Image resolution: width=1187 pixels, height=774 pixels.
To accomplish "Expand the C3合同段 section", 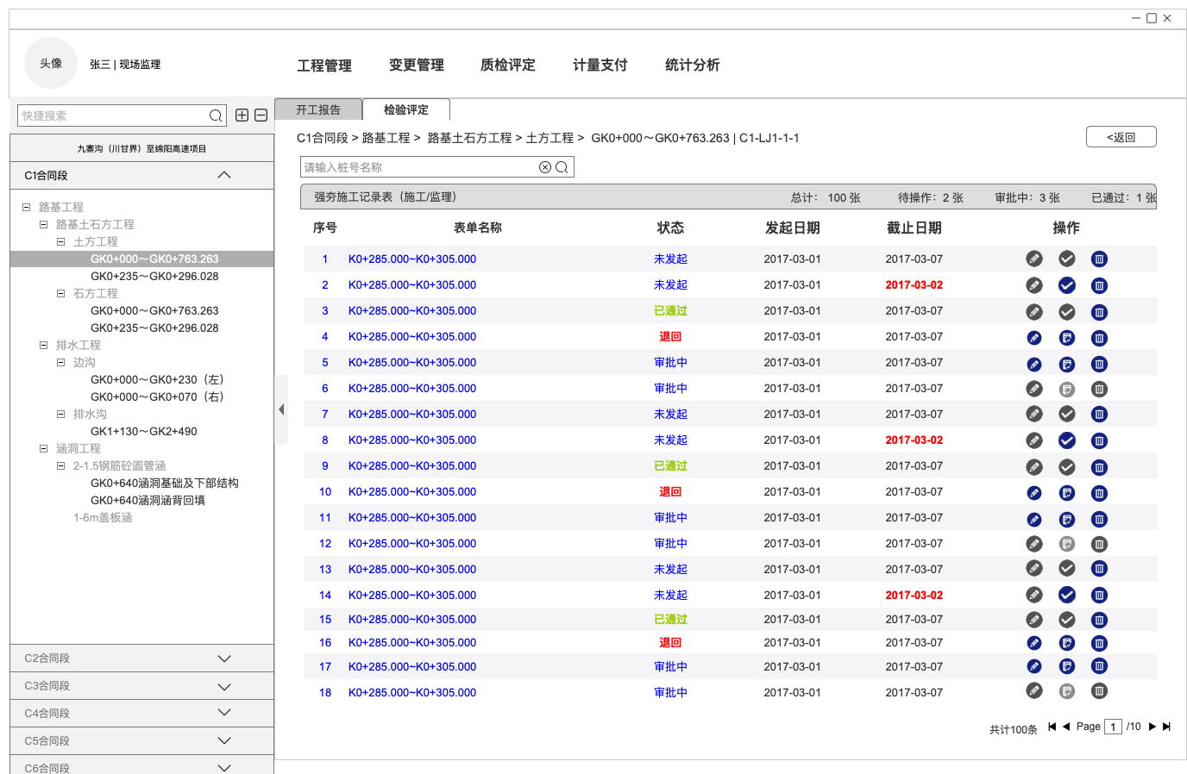I will tap(224, 686).
